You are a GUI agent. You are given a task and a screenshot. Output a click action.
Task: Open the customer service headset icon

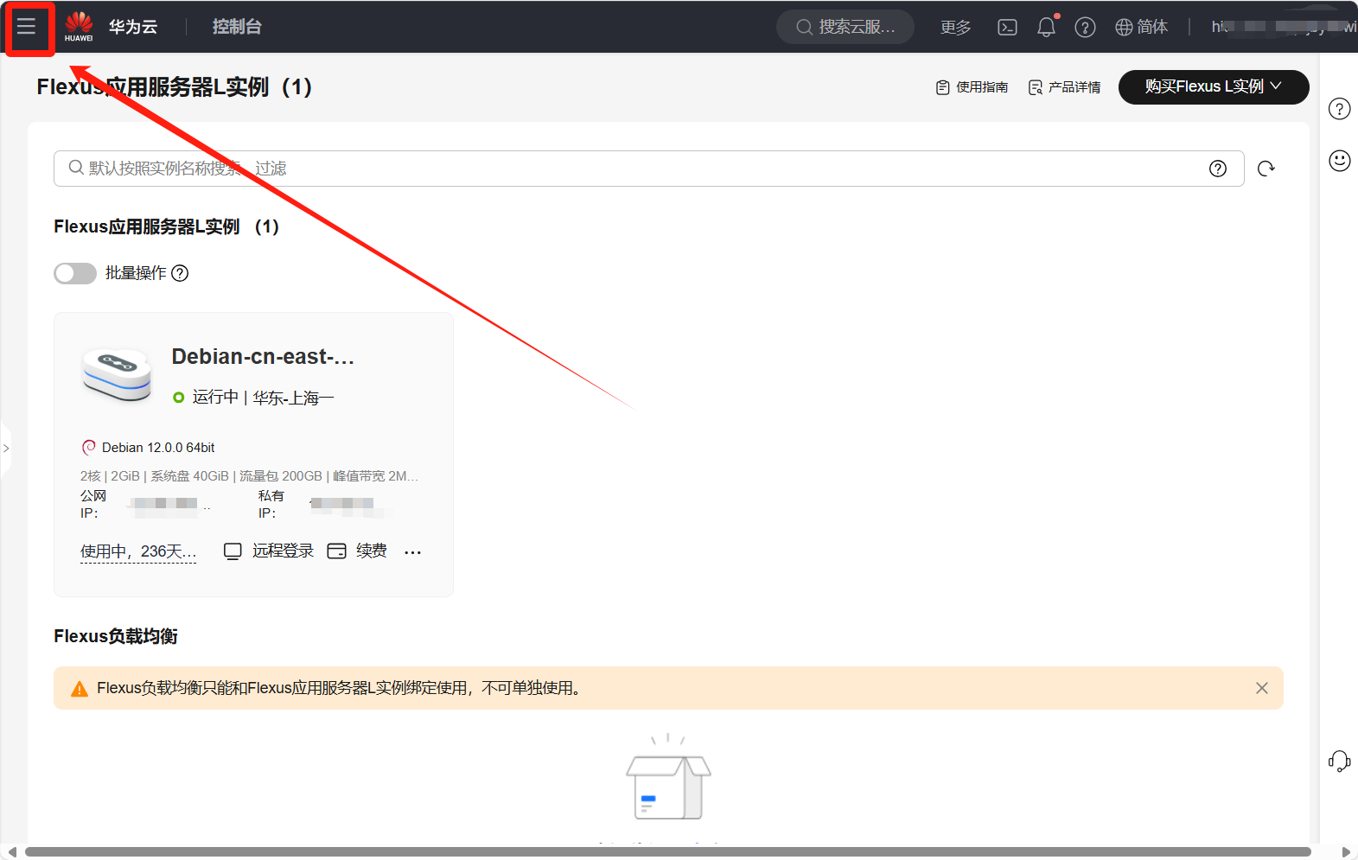click(1339, 761)
